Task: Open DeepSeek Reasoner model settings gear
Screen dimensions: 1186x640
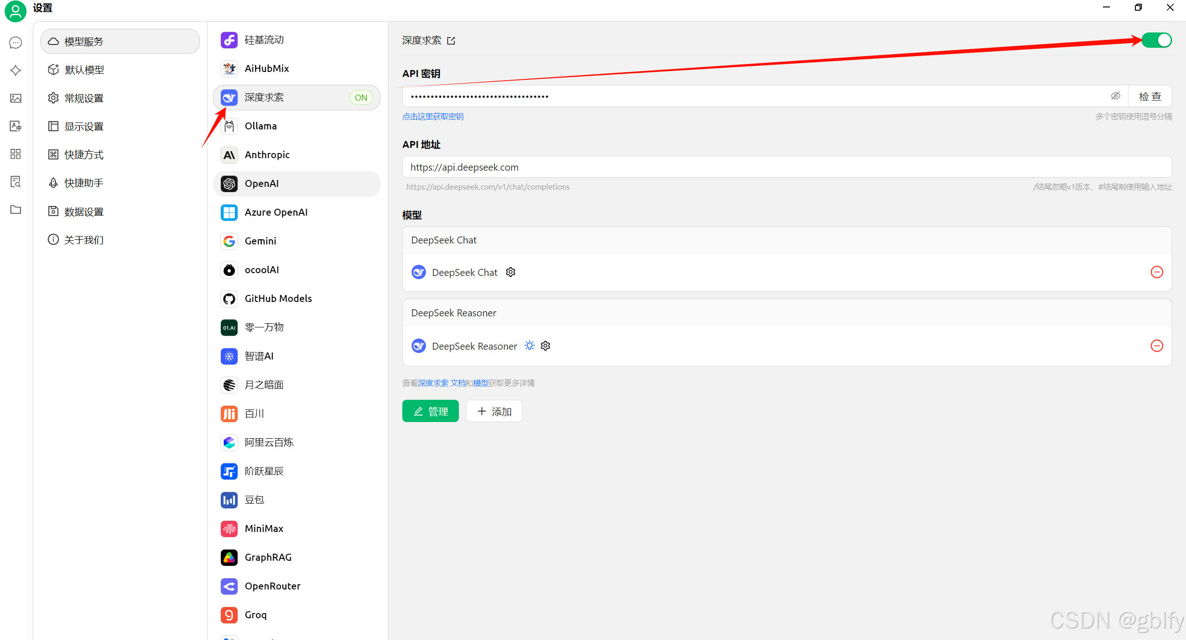Action: [x=546, y=346]
